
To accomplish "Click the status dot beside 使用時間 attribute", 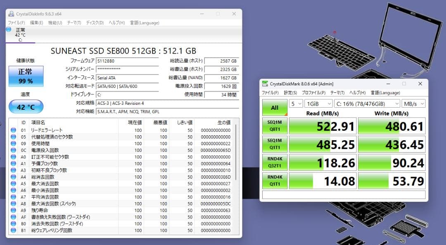I will click(12, 144).
